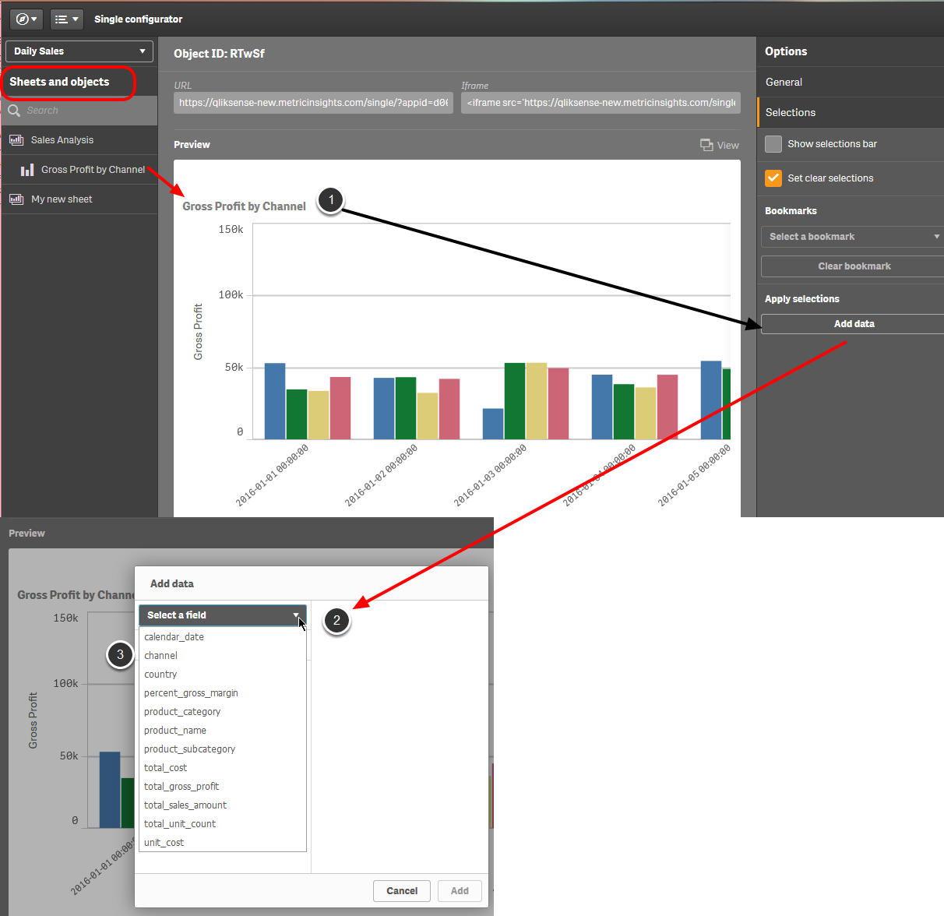This screenshot has height=916, width=944.
Task: Choose total_gross_profit field
Action: pos(223,787)
